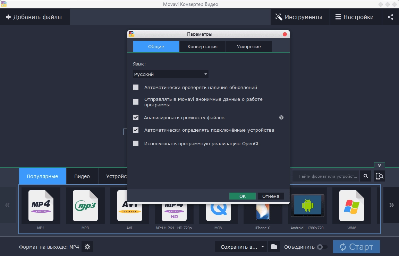Click the magnifier search button
The width and height of the screenshot is (399, 256).
pyautogui.click(x=366, y=176)
